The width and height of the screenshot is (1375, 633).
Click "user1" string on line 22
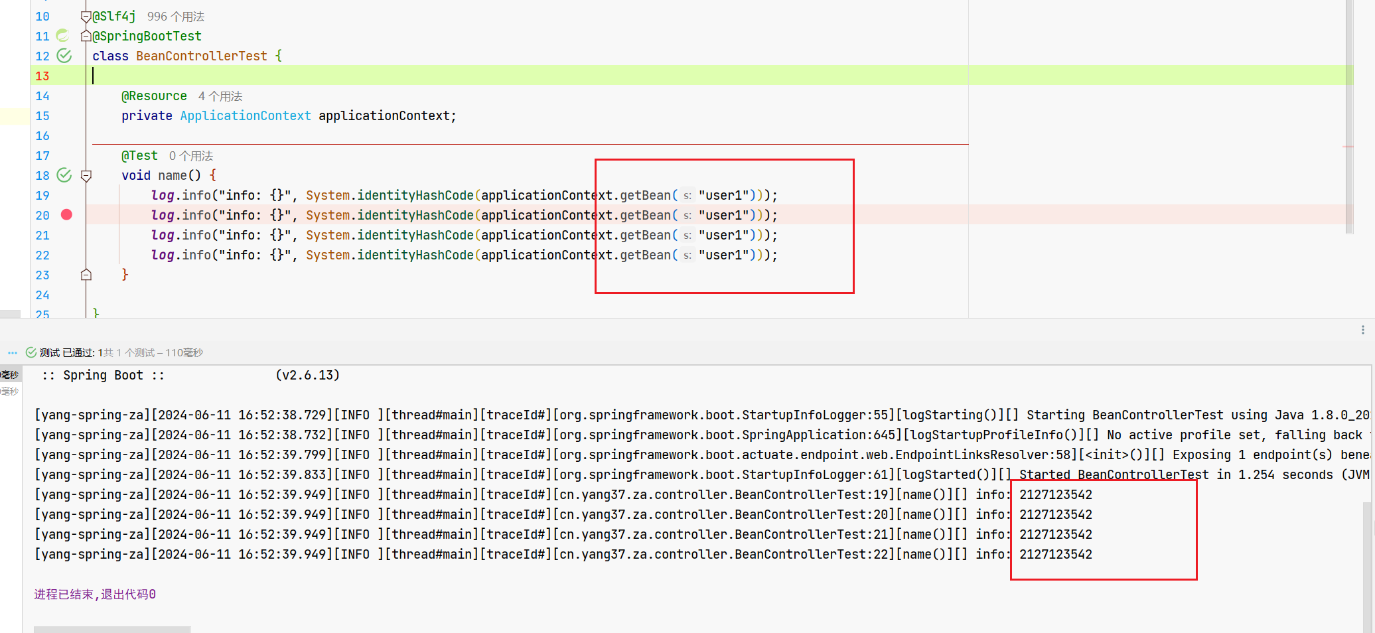click(x=724, y=255)
